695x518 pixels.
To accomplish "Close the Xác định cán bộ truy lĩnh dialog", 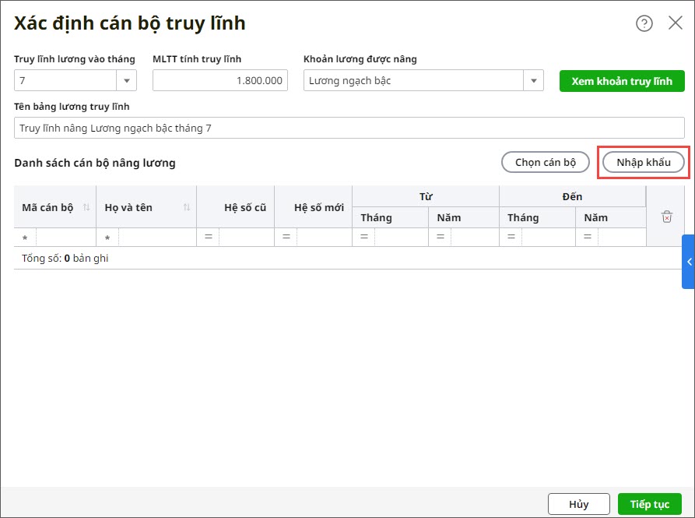I will [x=676, y=23].
